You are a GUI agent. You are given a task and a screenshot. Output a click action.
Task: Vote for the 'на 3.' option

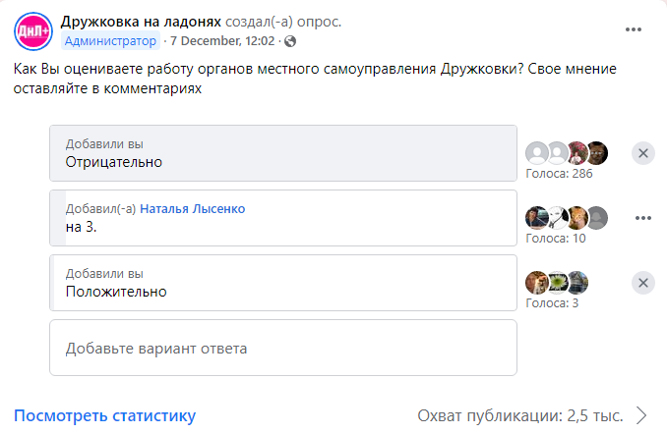(x=283, y=218)
